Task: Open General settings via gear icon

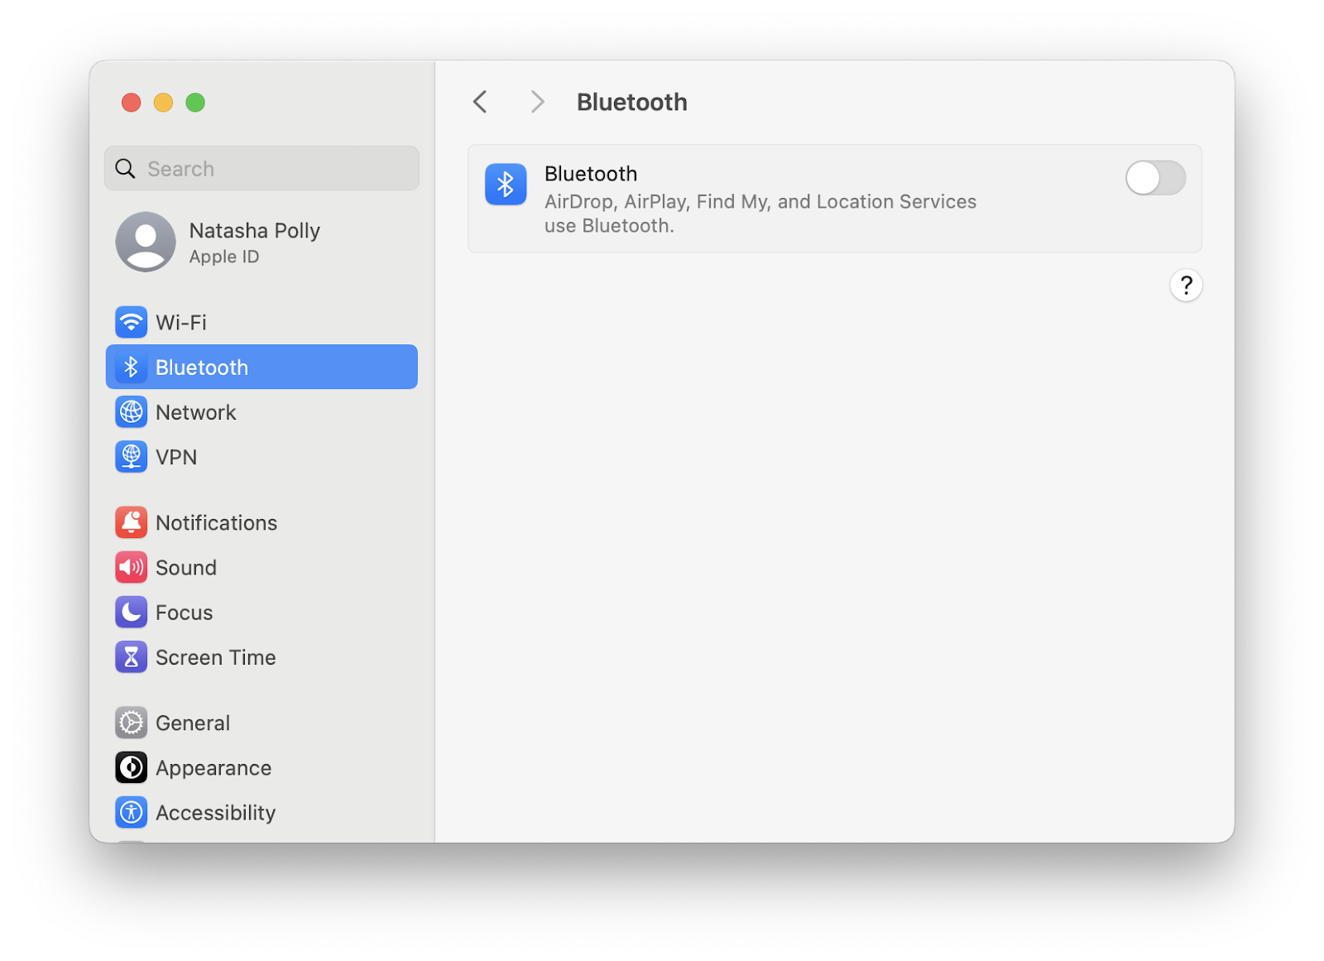Action: pyautogui.click(x=131, y=722)
